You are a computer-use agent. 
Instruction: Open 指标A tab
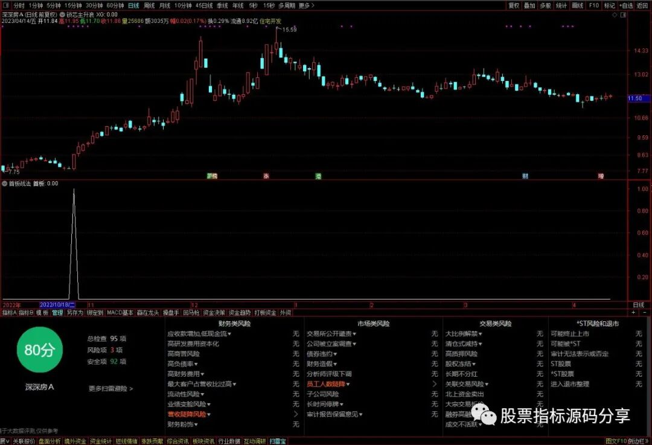[9, 312]
